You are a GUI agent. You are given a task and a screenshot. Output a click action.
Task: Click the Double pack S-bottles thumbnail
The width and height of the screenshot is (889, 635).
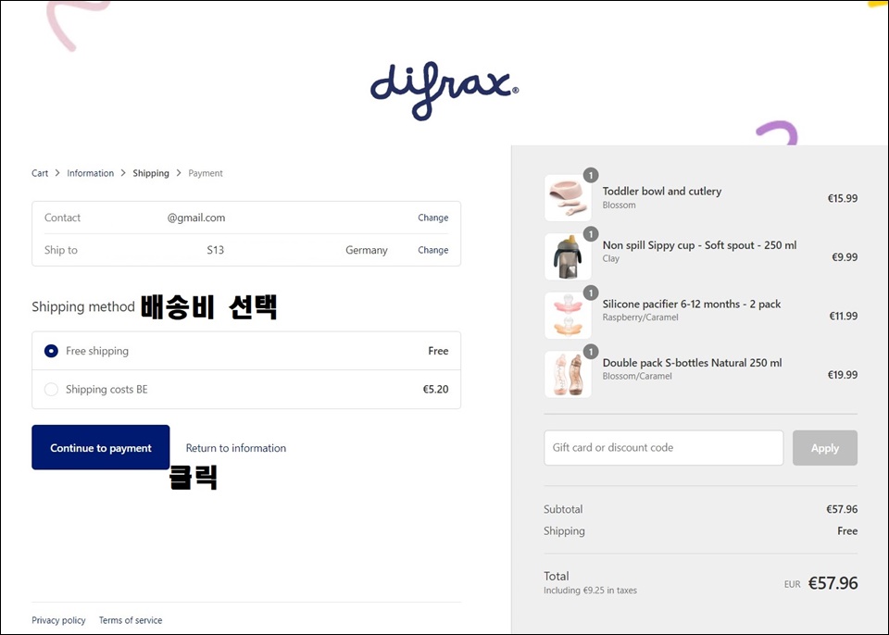pos(568,374)
